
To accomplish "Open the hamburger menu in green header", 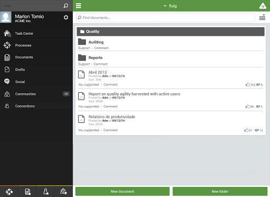I will click(79, 6).
